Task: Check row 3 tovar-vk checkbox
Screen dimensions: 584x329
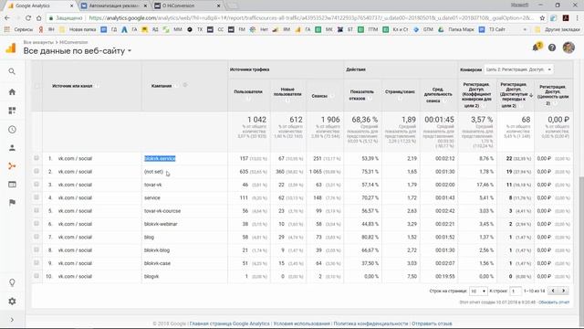Action: pos(36,185)
